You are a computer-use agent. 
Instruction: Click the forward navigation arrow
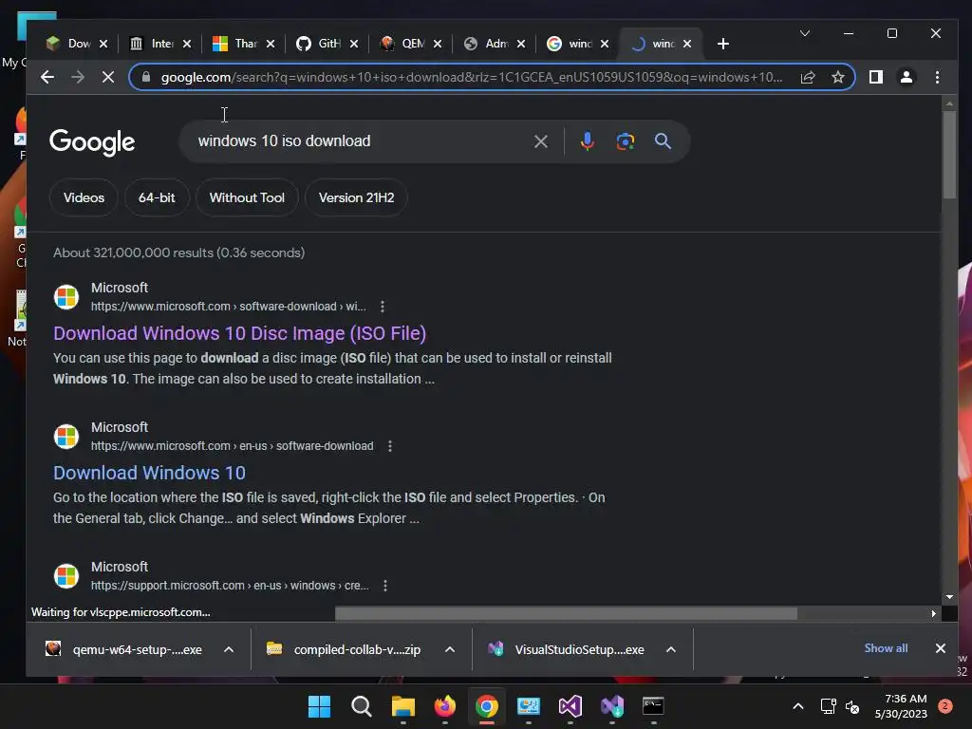[x=78, y=77]
